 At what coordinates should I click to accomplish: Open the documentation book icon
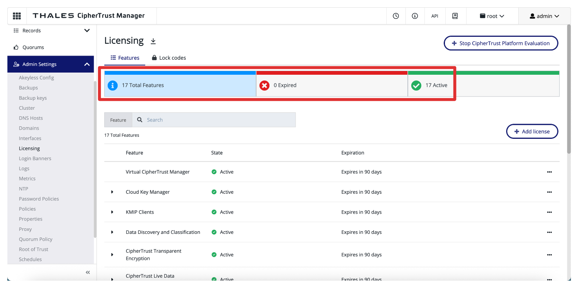click(455, 16)
